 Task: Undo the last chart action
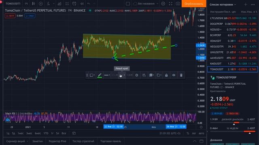pos(89,4)
